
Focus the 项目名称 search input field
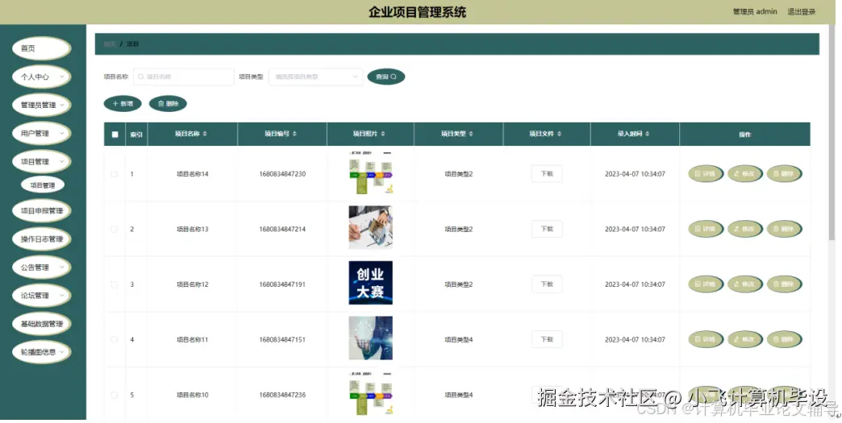184,77
